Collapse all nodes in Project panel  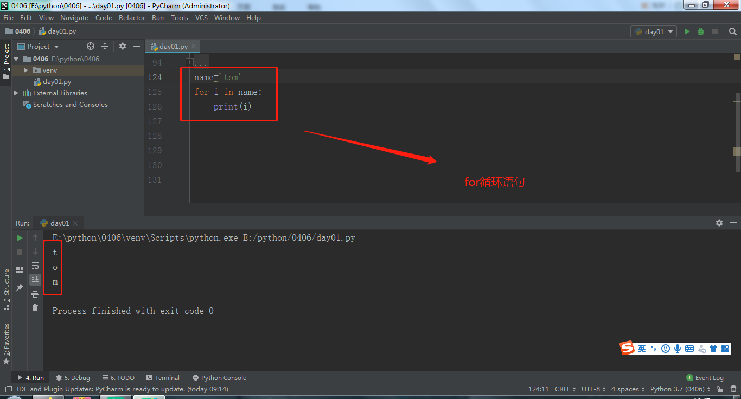coord(105,46)
